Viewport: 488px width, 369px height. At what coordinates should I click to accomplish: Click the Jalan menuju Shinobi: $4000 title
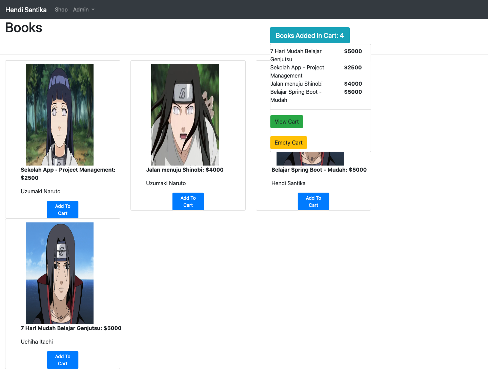click(x=185, y=170)
